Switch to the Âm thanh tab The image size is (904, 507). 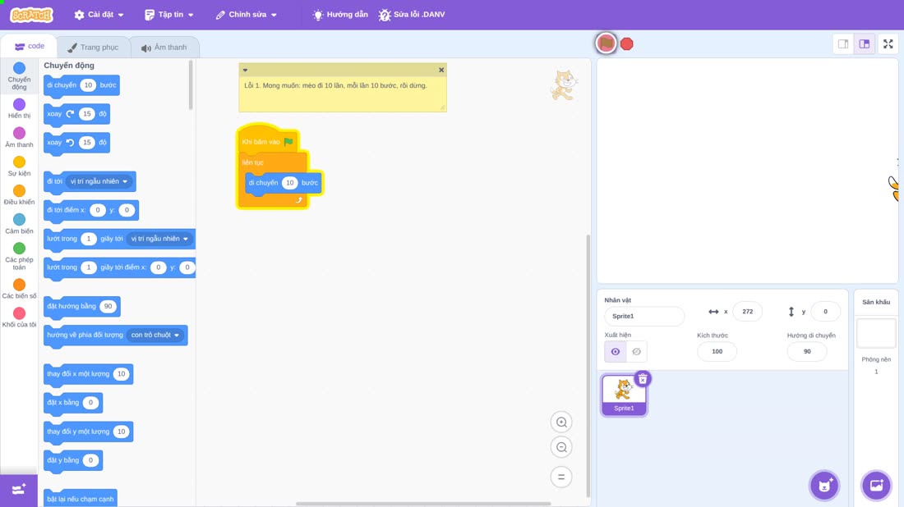pyautogui.click(x=164, y=48)
